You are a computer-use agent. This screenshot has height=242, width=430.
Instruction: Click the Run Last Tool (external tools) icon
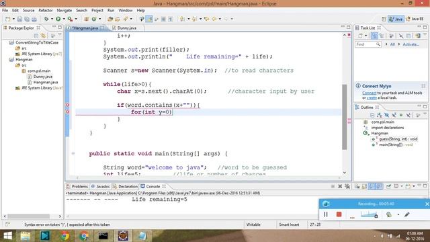(70, 19)
